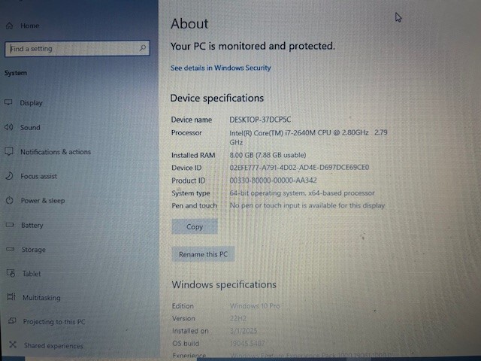Click the Device specifications heading
The image size is (481, 361).
[217, 99]
